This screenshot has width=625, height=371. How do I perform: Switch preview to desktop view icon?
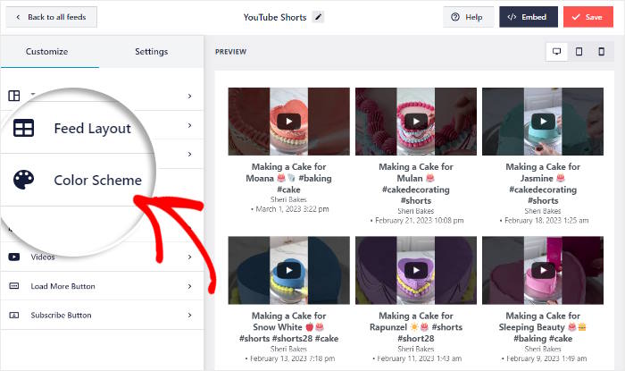(x=556, y=52)
